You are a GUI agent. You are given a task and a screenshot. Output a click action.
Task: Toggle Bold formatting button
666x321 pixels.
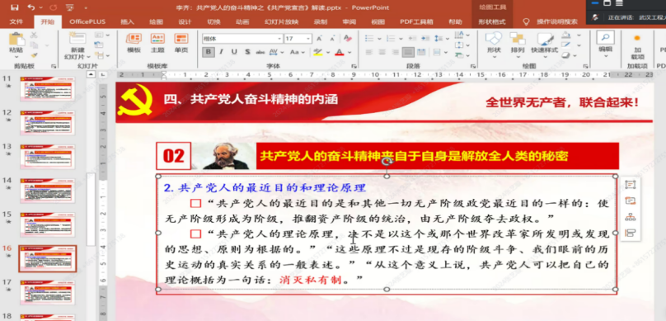[208, 52]
